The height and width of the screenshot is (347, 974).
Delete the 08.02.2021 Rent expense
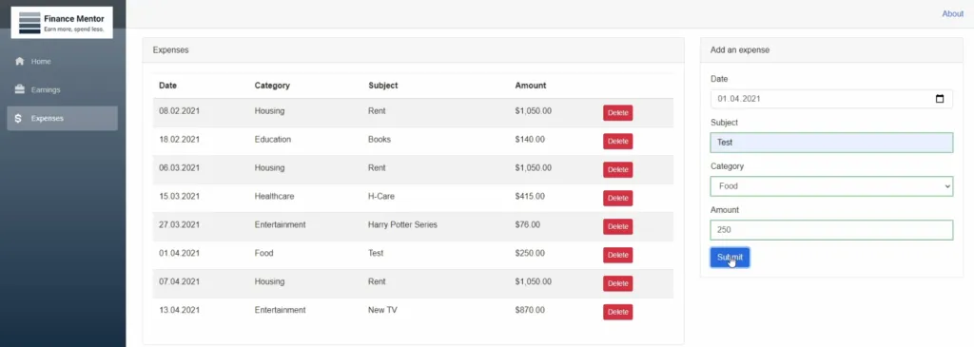[x=617, y=113]
